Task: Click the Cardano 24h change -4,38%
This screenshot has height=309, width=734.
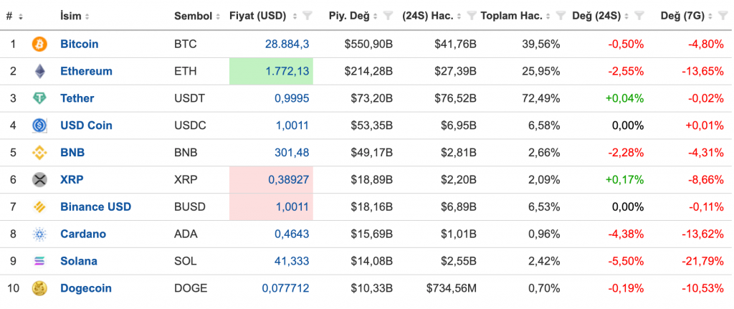Action: coord(626,234)
